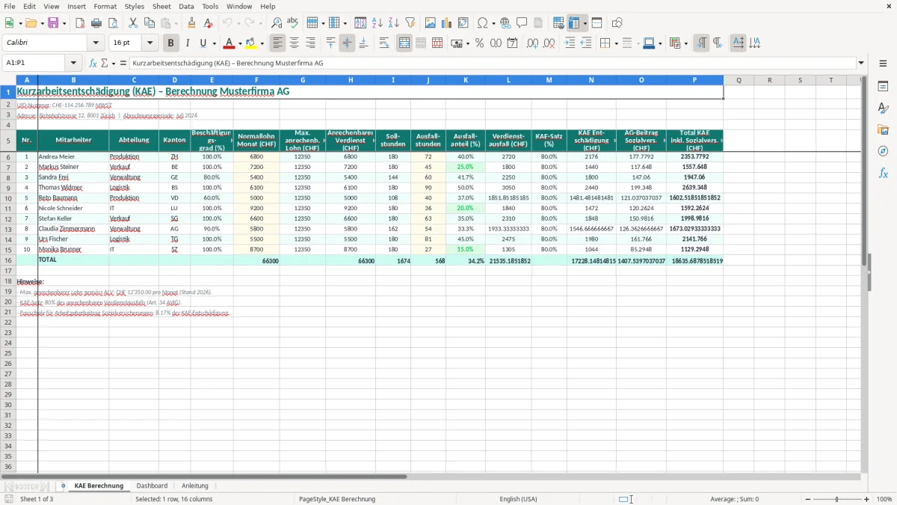Open the font size dropdown
Image resolution: width=897 pixels, height=505 pixels.
tap(149, 43)
